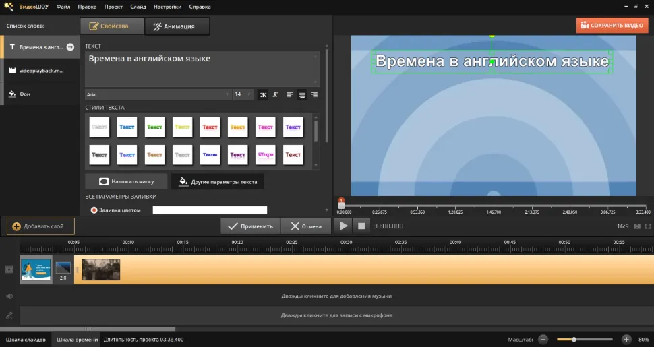Screen dimensions: 654x347
Task: Open the Слайд menu
Action: click(138, 7)
